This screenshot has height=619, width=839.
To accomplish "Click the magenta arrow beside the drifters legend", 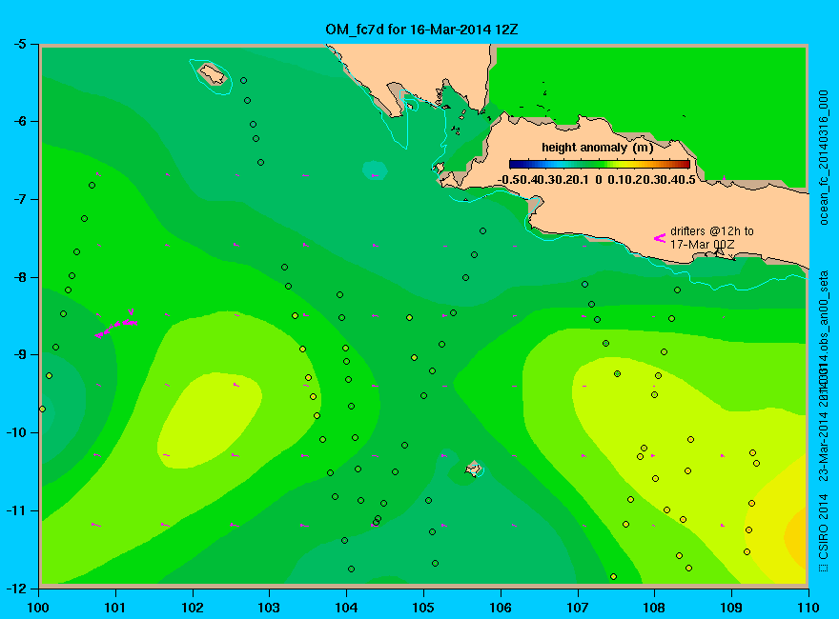I will coord(660,238).
